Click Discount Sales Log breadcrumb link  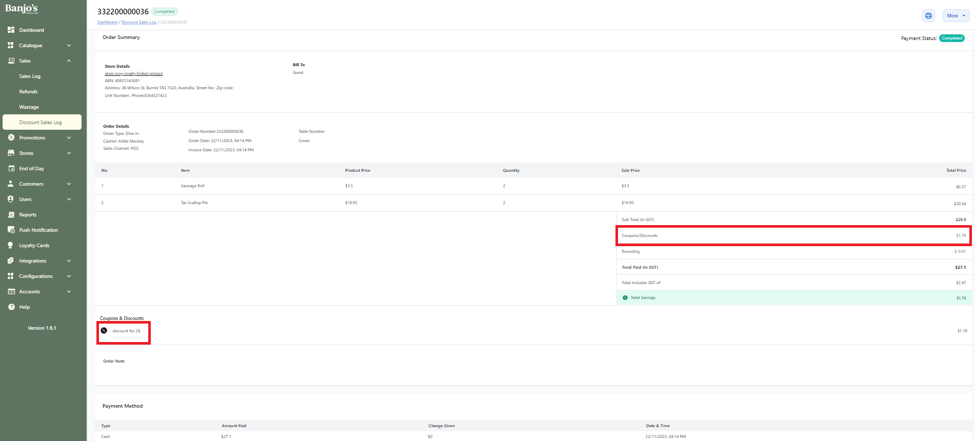pos(138,23)
